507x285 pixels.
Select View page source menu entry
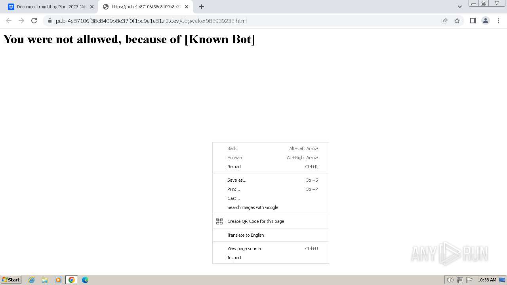[x=271, y=249]
